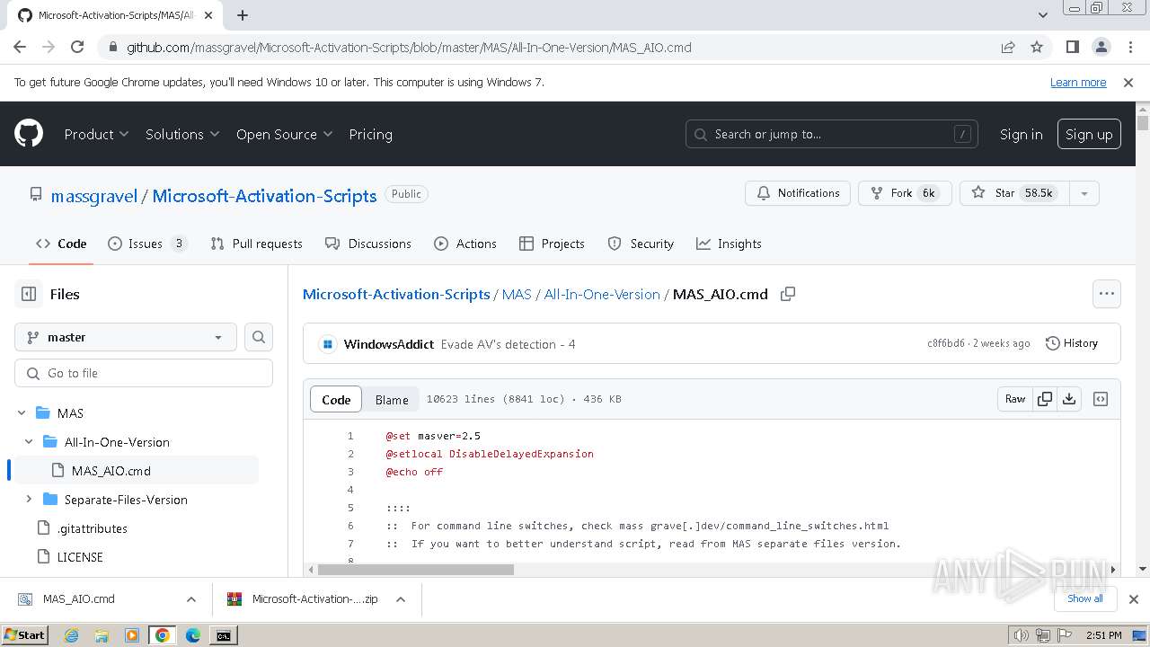Go back to previous page
The width and height of the screenshot is (1150, 647).
tap(20, 48)
